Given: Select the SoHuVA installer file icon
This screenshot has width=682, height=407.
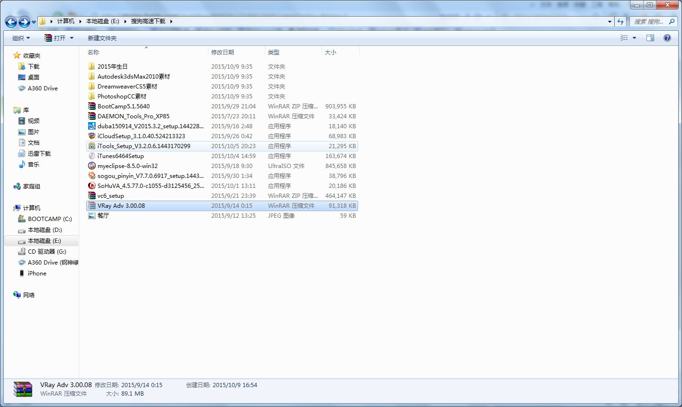Looking at the screenshot, I should tap(92, 186).
